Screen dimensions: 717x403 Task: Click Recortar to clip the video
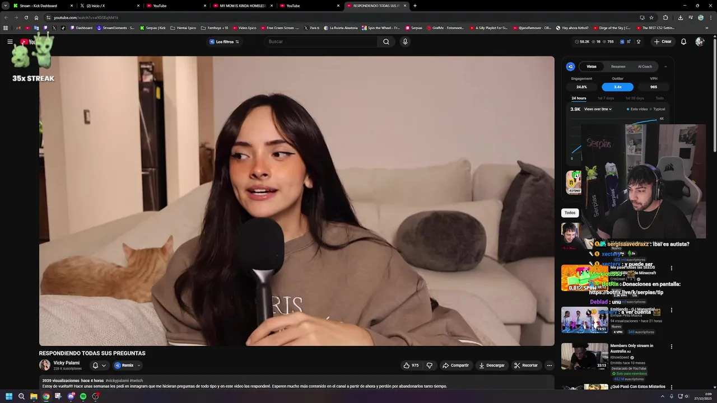pos(526,365)
